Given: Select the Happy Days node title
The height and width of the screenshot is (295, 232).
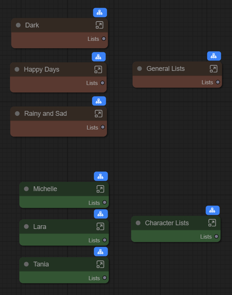Looking at the screenshot, I should [x=41, y=69].
